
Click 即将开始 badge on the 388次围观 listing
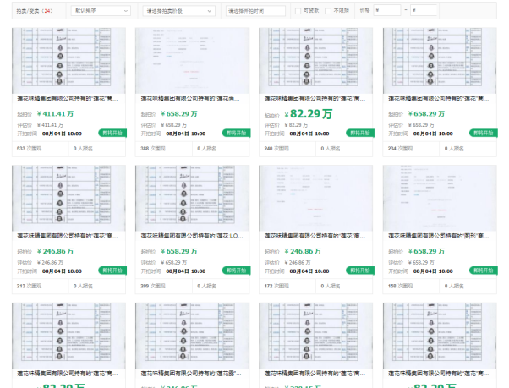(236, 133)
